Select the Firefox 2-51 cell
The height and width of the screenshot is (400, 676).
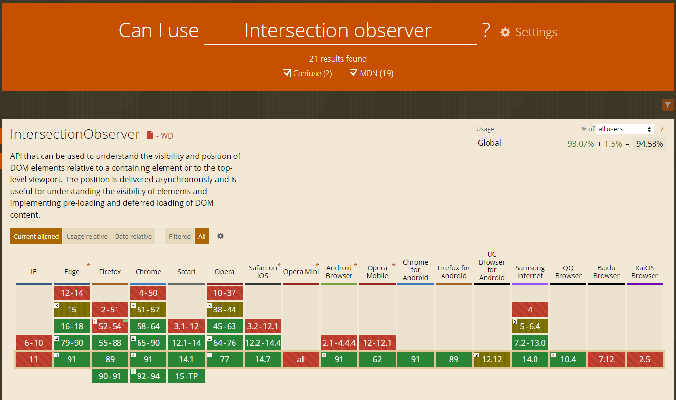(x=110, y=310)
